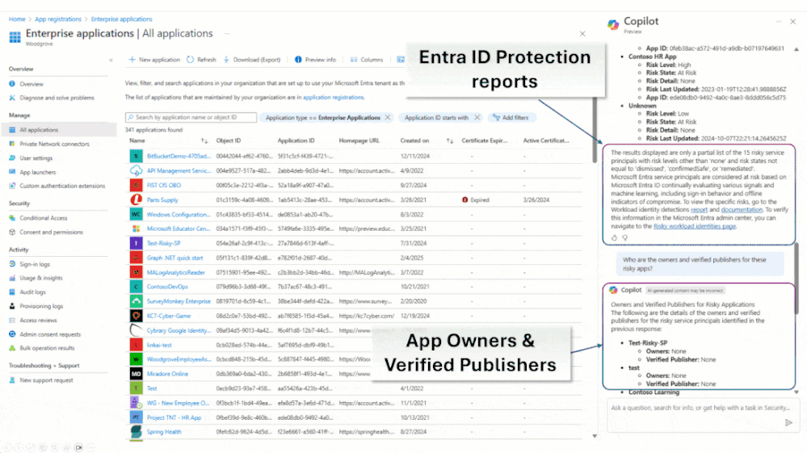The height and width of the screenshot is (453, 807).
Task: Click the App launchers icon
Action: tap(12, 172)
